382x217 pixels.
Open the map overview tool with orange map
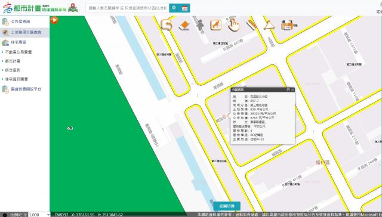[216, 25]
